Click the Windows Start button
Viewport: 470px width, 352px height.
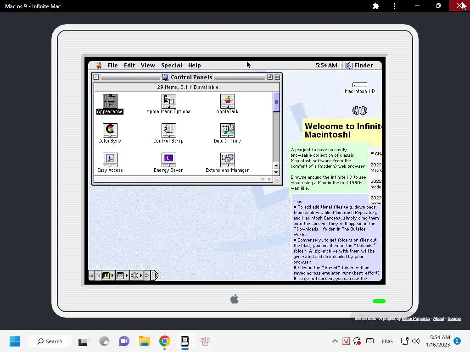pos(15,341)
